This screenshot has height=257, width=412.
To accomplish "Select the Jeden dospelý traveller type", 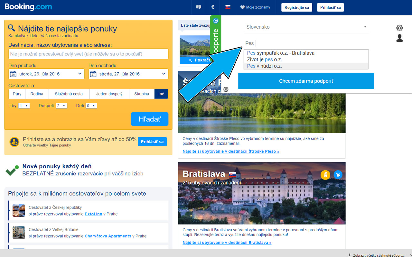I will pos(109,94).
